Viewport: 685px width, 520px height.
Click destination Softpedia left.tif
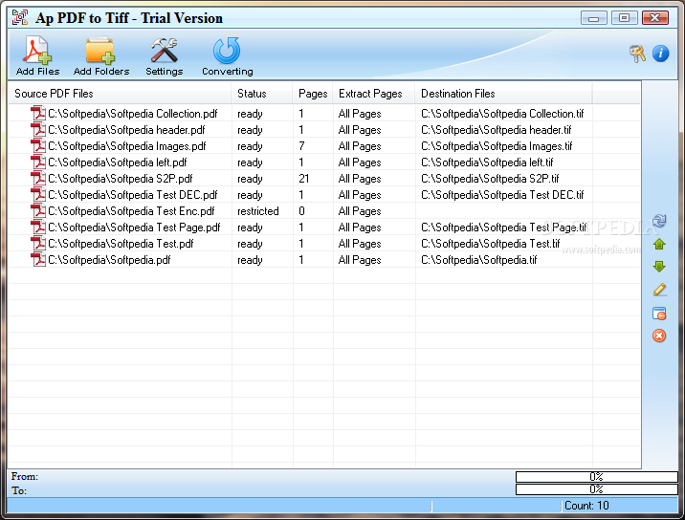point(487,162)
